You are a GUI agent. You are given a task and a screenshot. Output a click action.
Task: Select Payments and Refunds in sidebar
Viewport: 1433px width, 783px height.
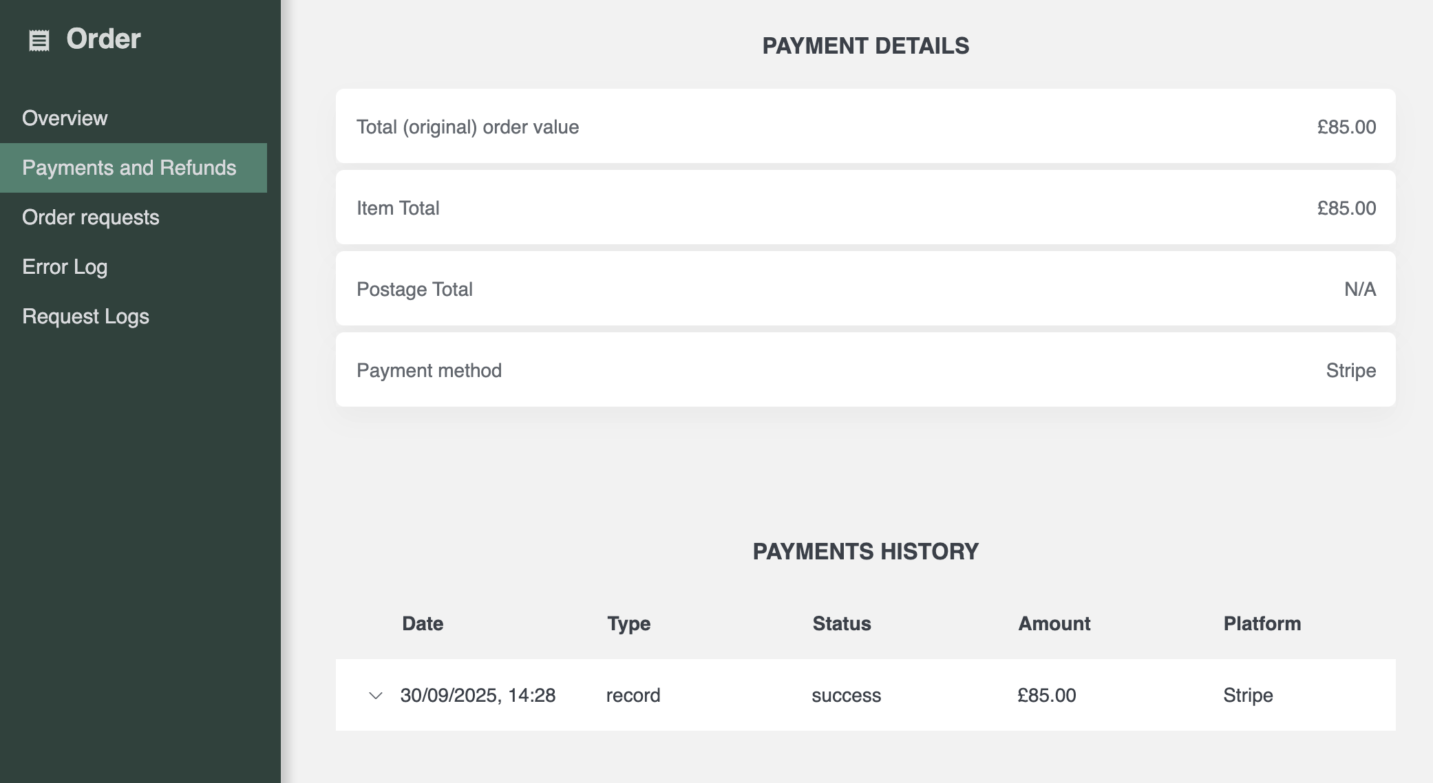click(x=129, y=168)
